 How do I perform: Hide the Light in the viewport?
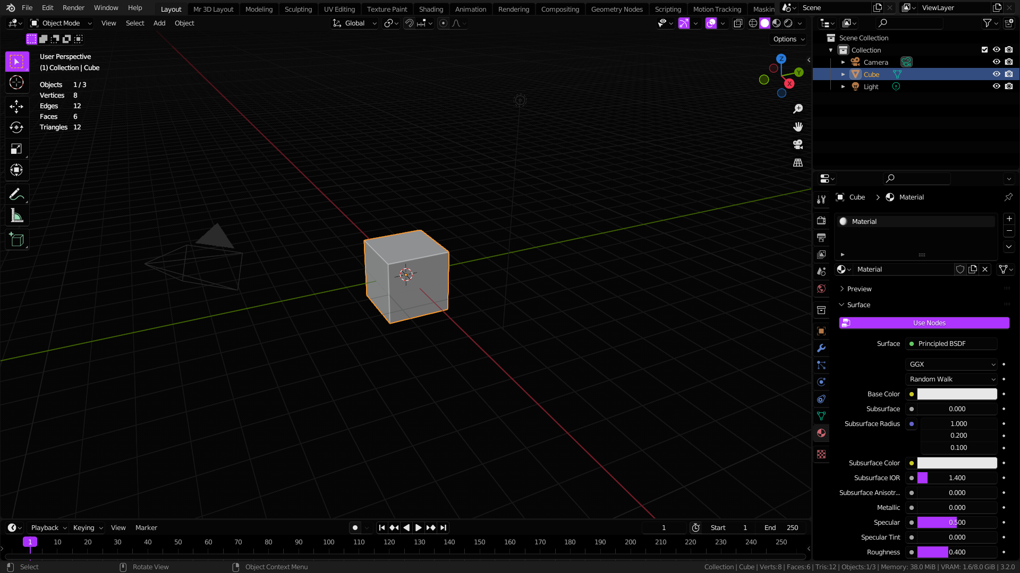pyautogui.click(x=996, y=86)
